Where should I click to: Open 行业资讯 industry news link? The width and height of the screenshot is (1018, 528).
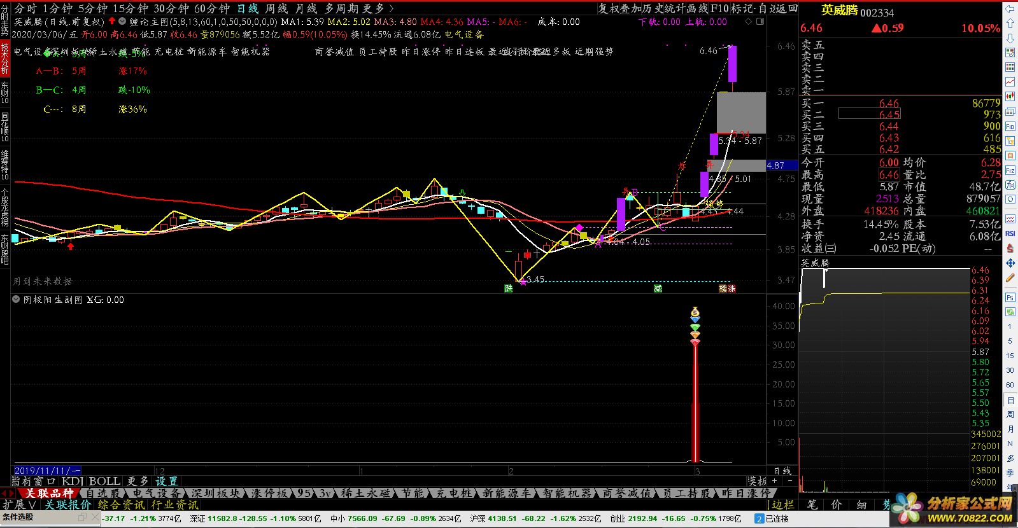coord(175,504)
